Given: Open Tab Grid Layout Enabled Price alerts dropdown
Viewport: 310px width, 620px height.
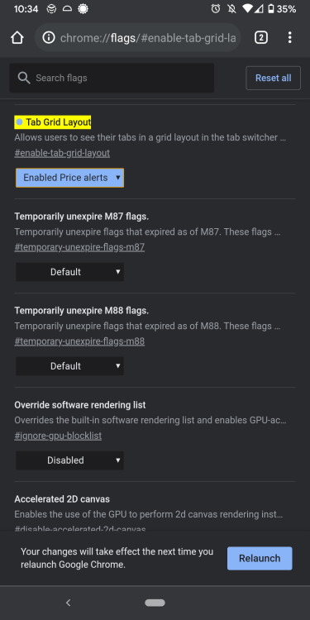Looking at the screenshot, I should pyautogui.click(x=69, y=178).
